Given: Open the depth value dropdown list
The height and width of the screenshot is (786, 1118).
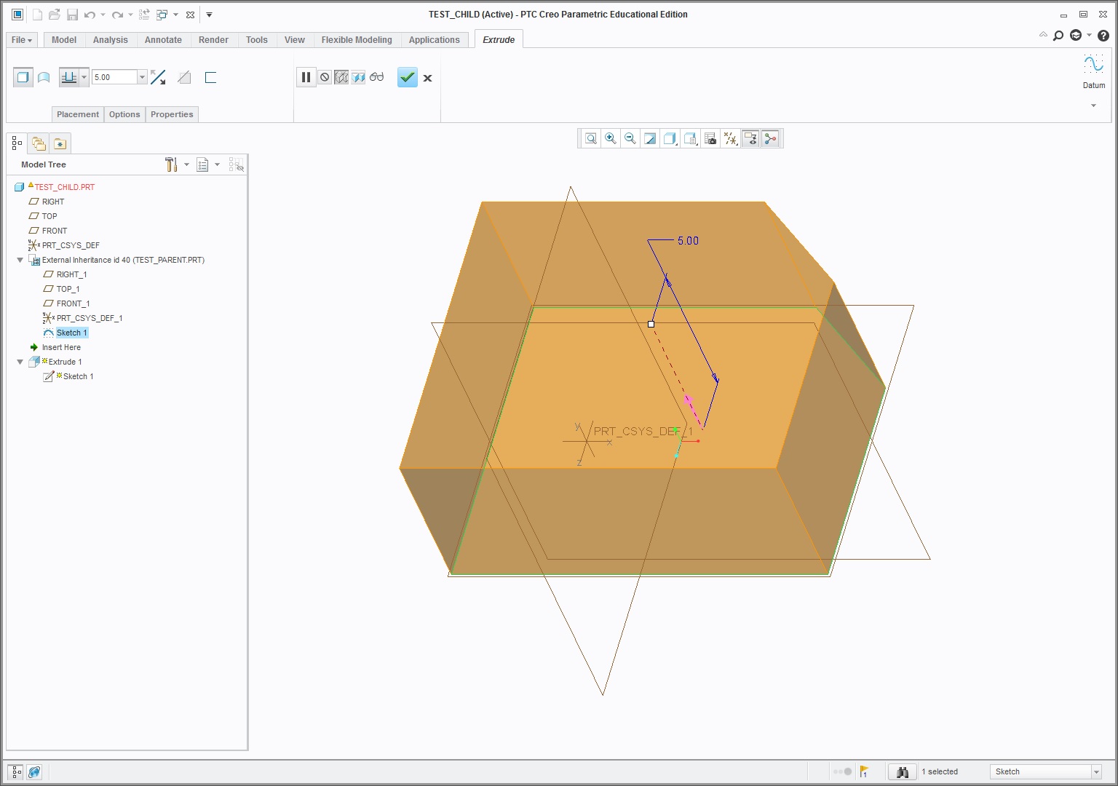Looking at the screenshot, I should point(142,77).
